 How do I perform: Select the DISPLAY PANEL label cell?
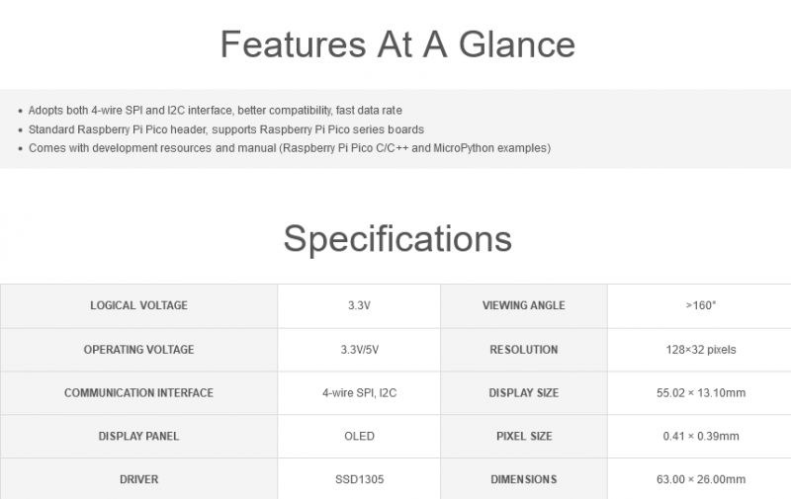pyautogui.click(x=138, y=436)
